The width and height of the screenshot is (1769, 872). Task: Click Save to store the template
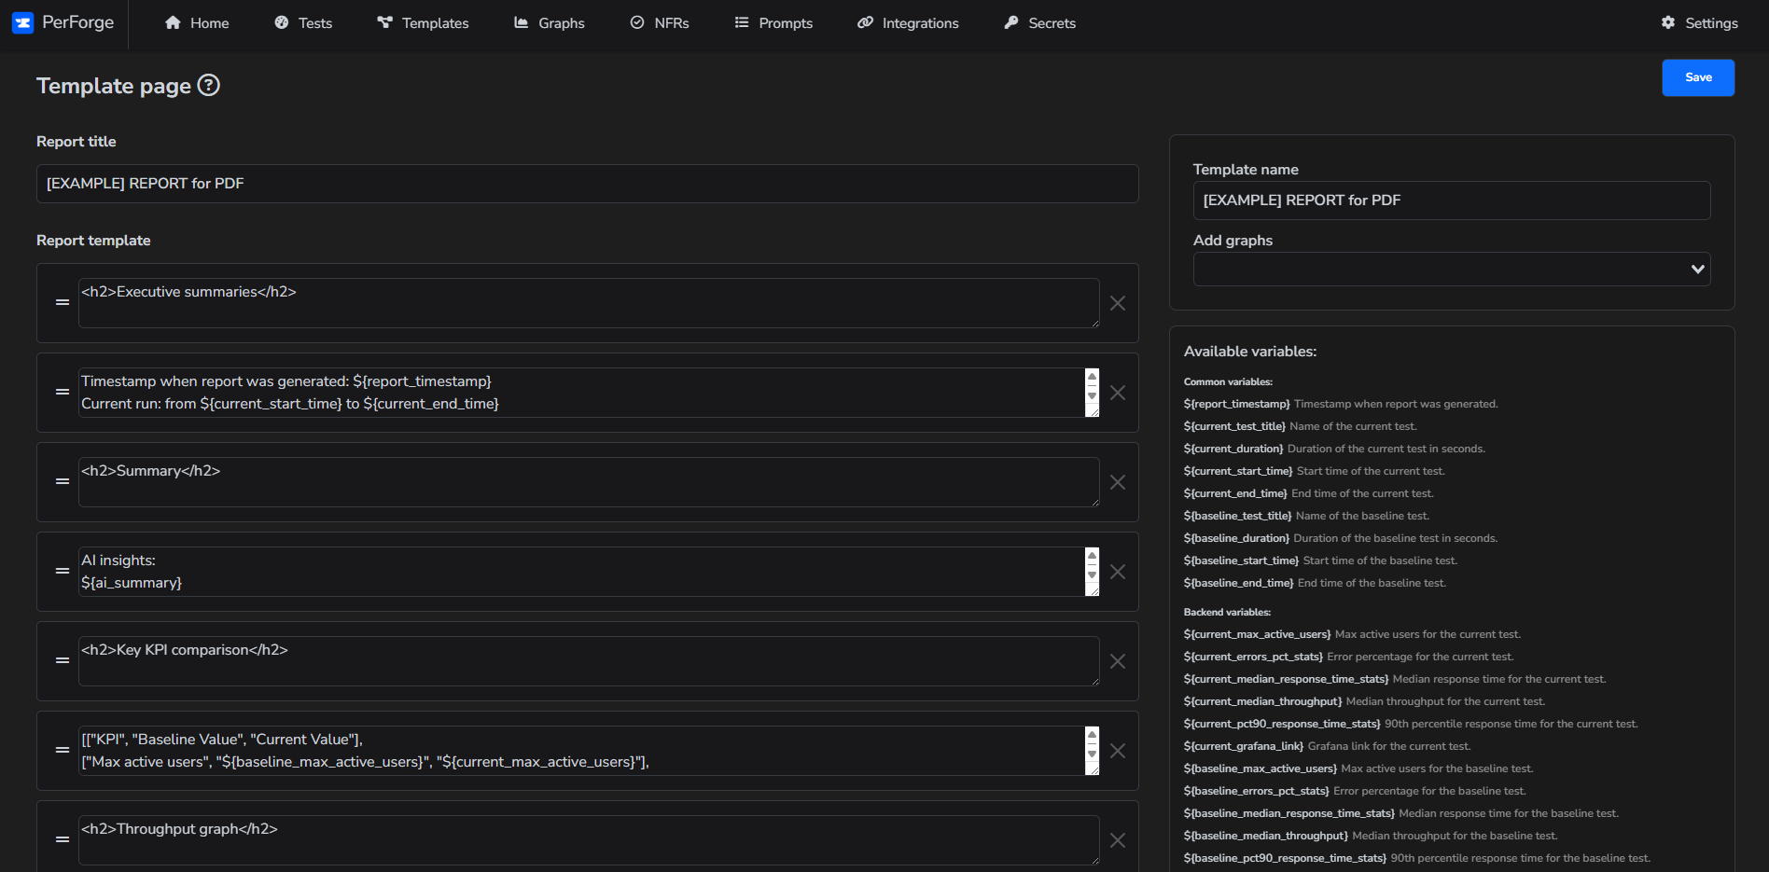click(1697, 77)
